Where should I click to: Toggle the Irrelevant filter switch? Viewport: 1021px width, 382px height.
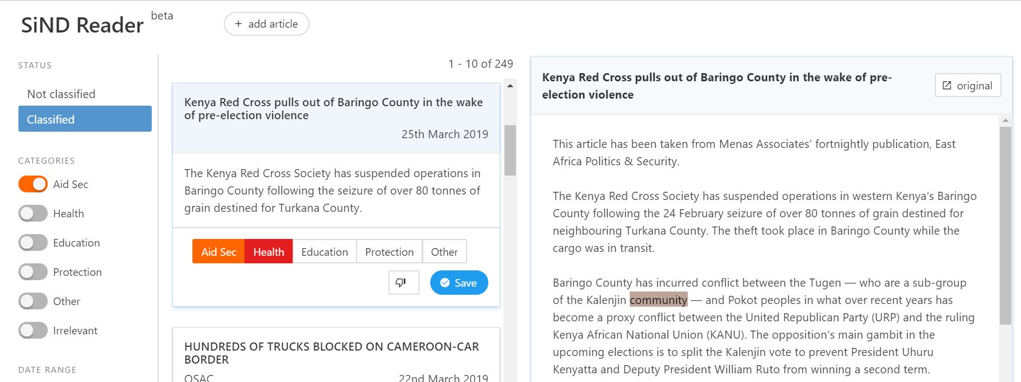[33, 331]
